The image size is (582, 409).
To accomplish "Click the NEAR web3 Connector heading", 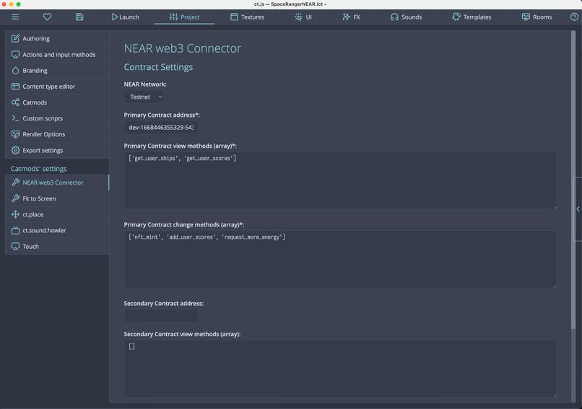I will pyautogui.click(x=182, y=48).
